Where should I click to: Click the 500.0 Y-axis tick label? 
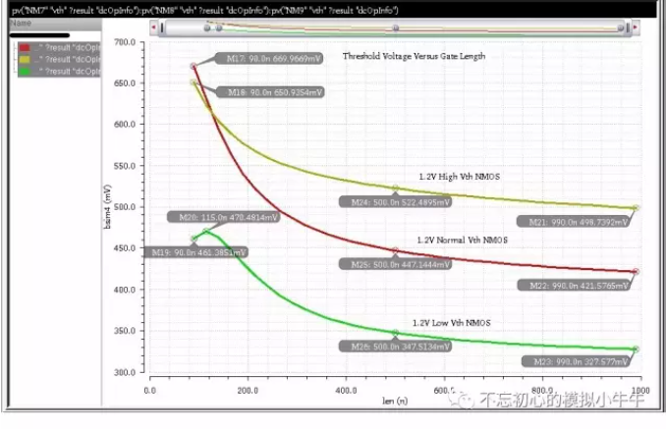(125, 207)
